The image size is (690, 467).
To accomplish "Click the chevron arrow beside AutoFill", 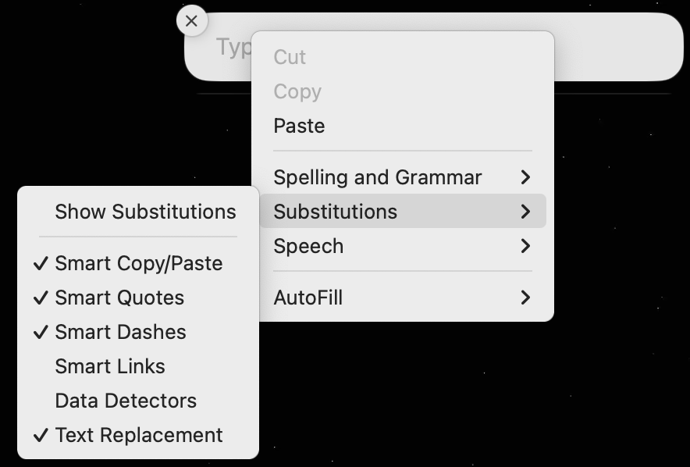I will point(525,298).
